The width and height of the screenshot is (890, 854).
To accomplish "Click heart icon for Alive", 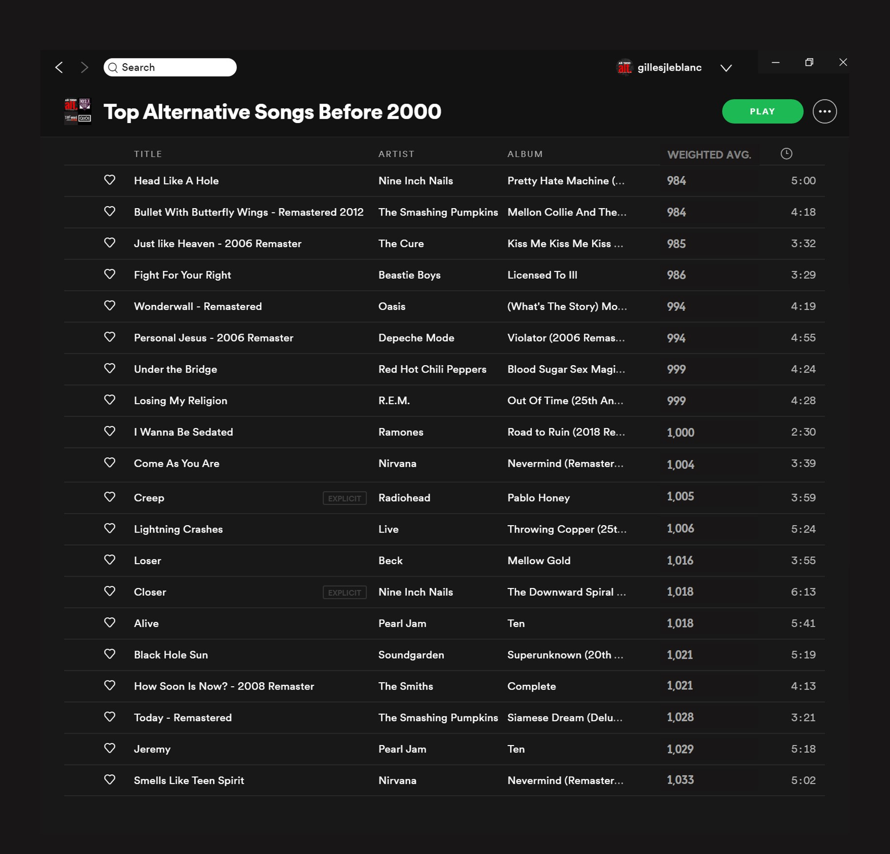I will 109,623.
